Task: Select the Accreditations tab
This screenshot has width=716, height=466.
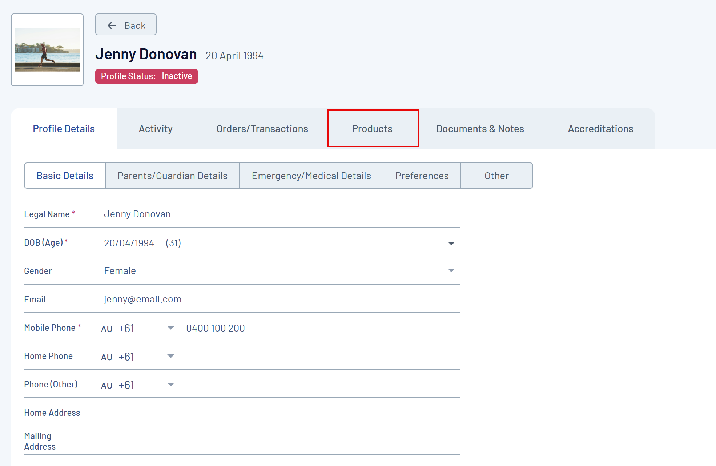Action: [600, 129]
